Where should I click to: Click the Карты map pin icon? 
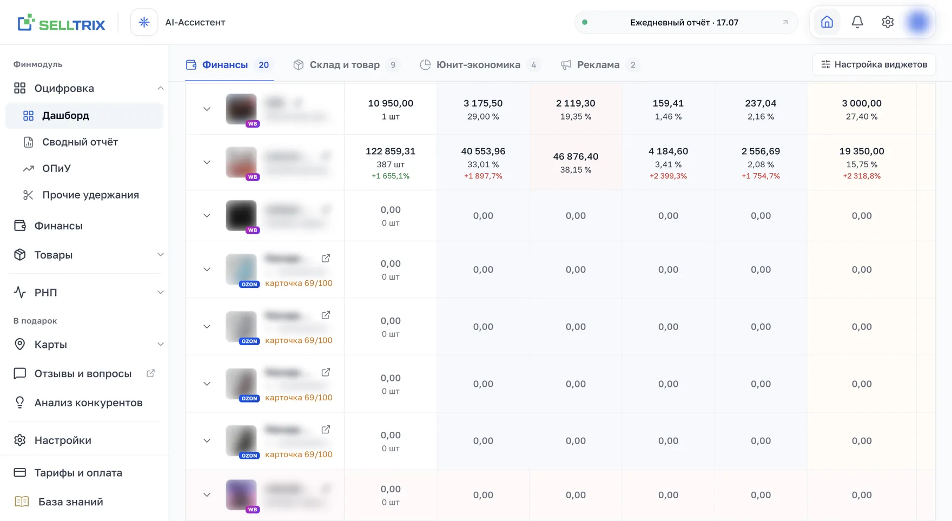click(20, 344)
